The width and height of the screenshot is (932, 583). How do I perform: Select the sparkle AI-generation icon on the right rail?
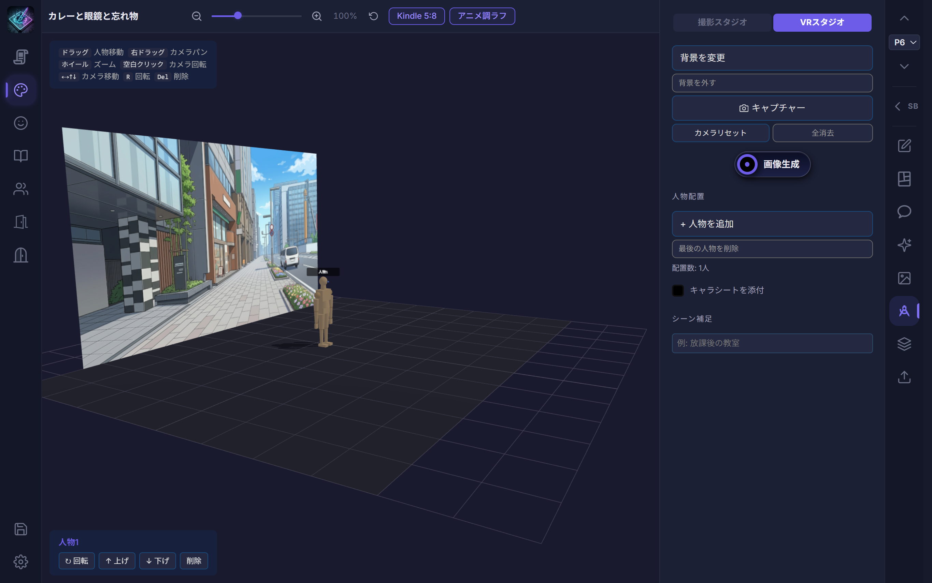(904, 244)
